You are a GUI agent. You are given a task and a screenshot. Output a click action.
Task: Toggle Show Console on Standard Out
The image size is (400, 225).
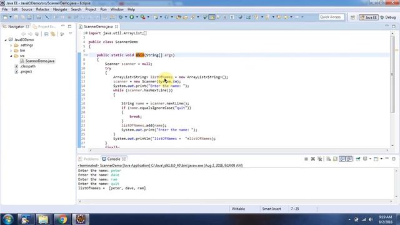(x=342, y=159)
